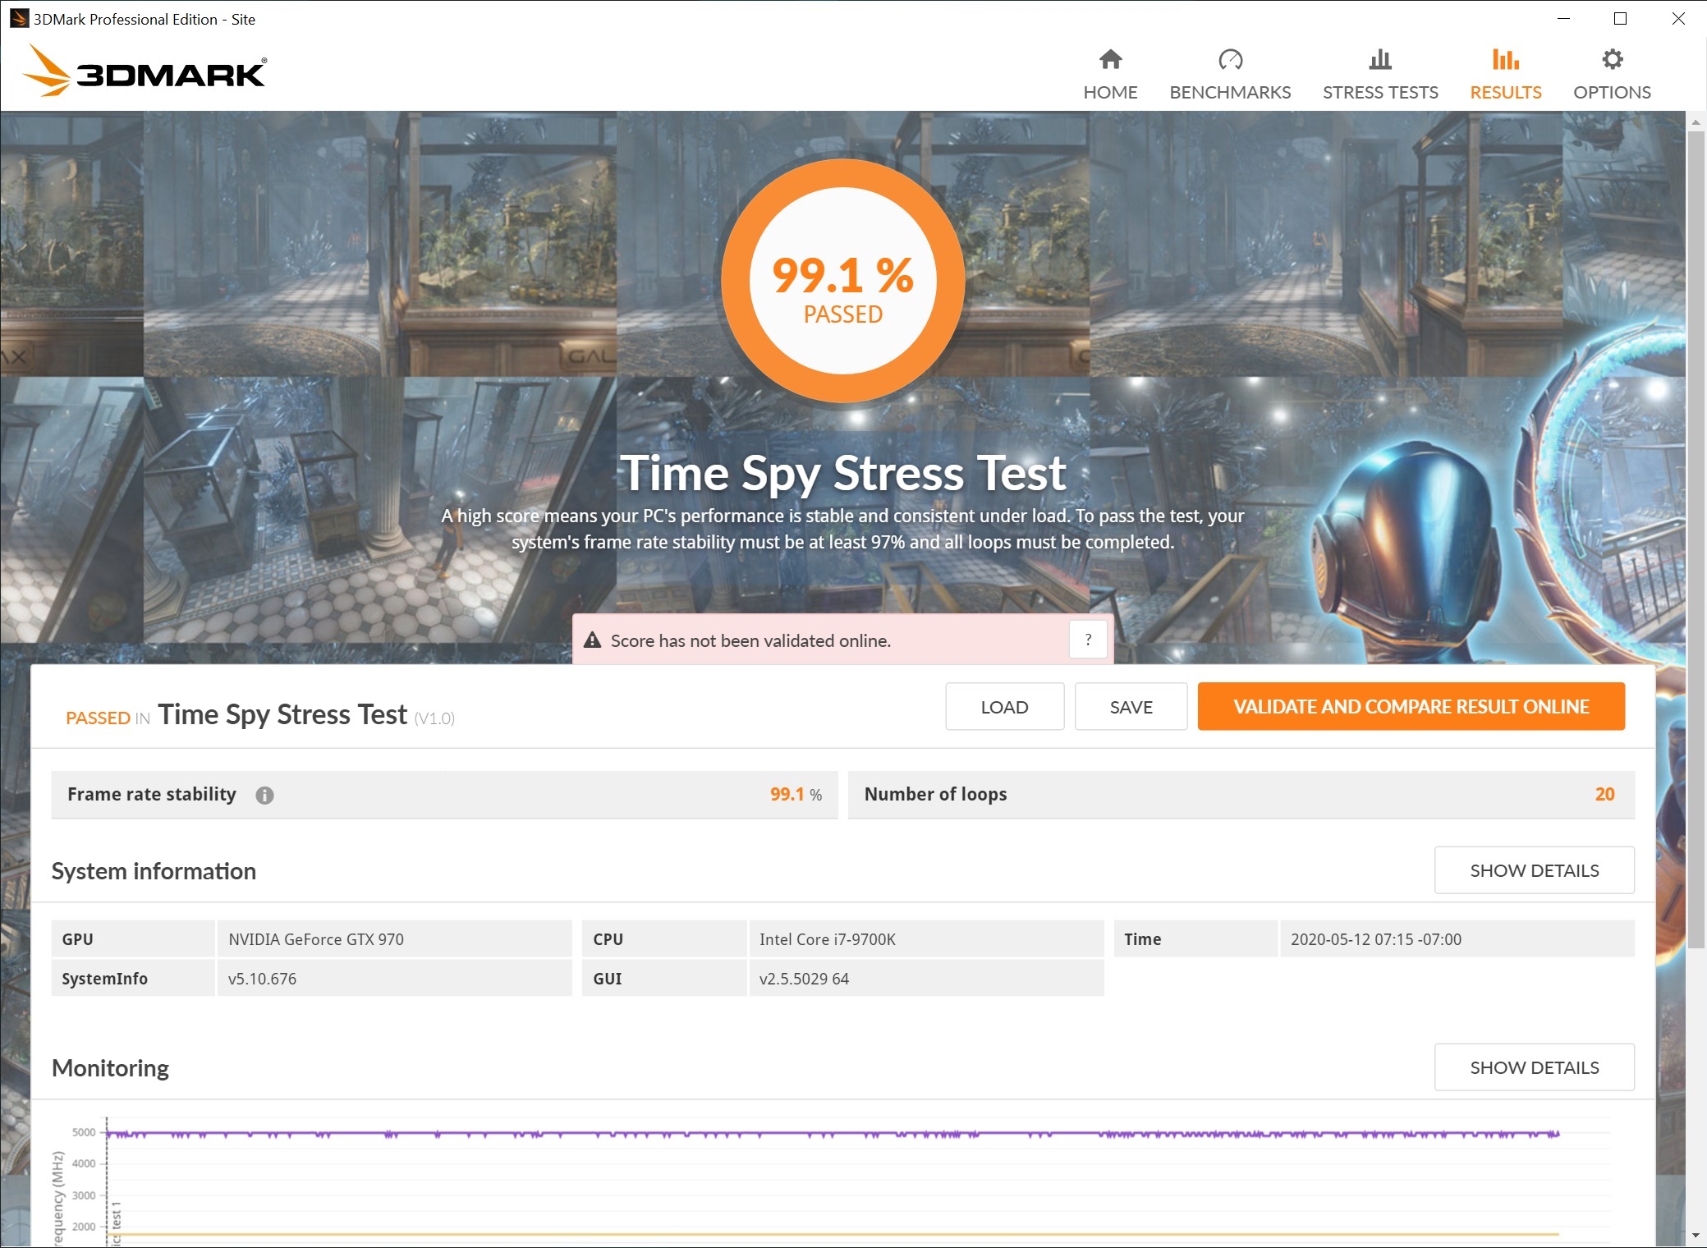This screenshot has width=1707, height=1248.
Task: Click the '2020-05-12 07:15 -07:00' time value
Action: (x=1376, y=939)
